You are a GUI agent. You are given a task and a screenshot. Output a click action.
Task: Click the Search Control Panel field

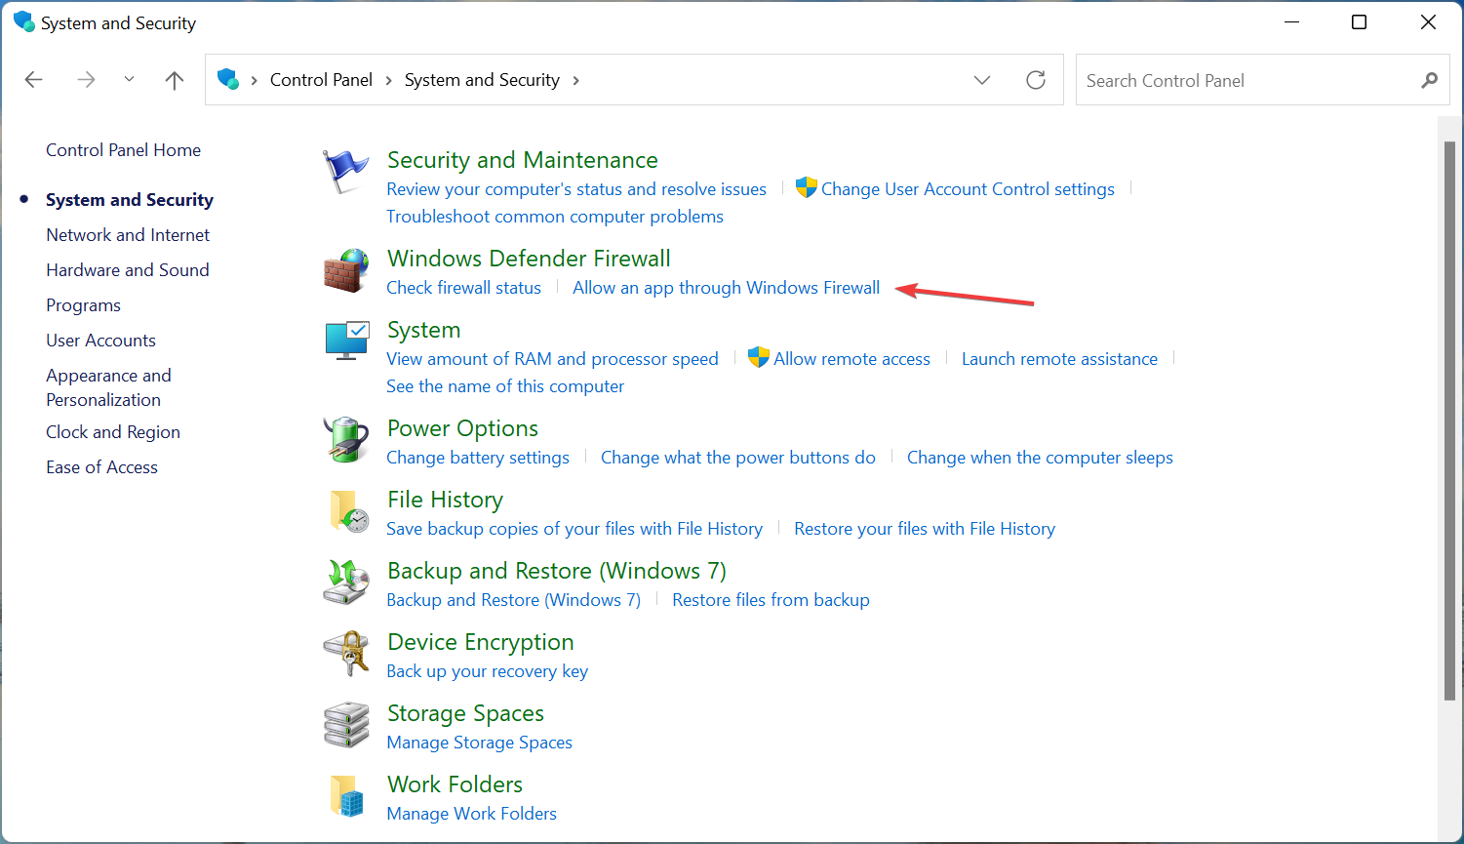[1263, 80]
